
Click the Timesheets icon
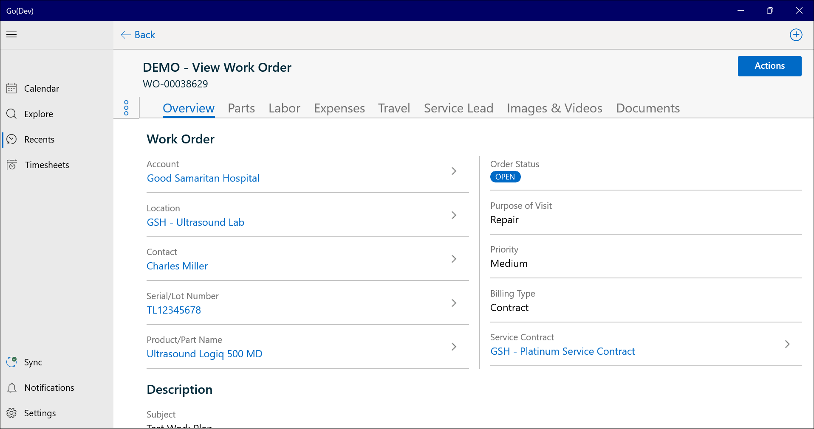click(11, 165)
